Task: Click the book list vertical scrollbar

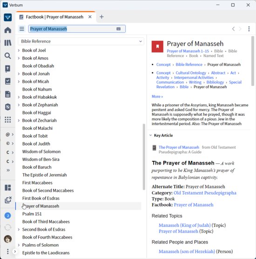Action: (x=144, y=157)
